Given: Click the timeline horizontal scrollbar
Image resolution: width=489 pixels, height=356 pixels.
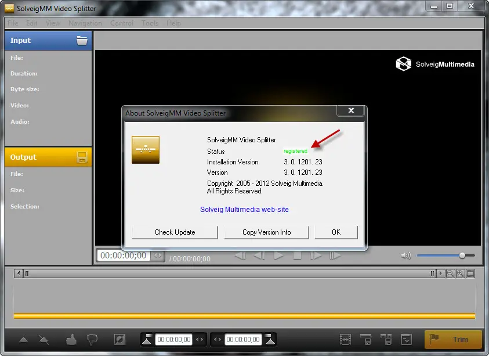Looking at the screenshot, I should pos(230,274).
